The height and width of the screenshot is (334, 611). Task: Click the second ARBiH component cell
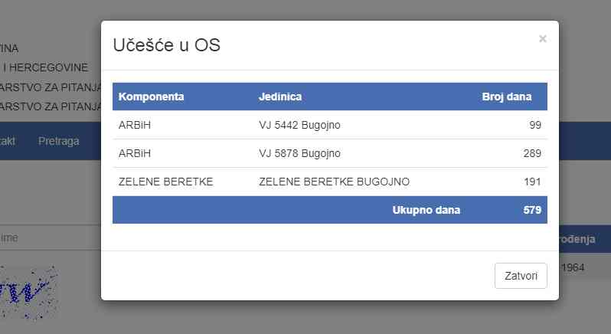click(x=135, y=153)
